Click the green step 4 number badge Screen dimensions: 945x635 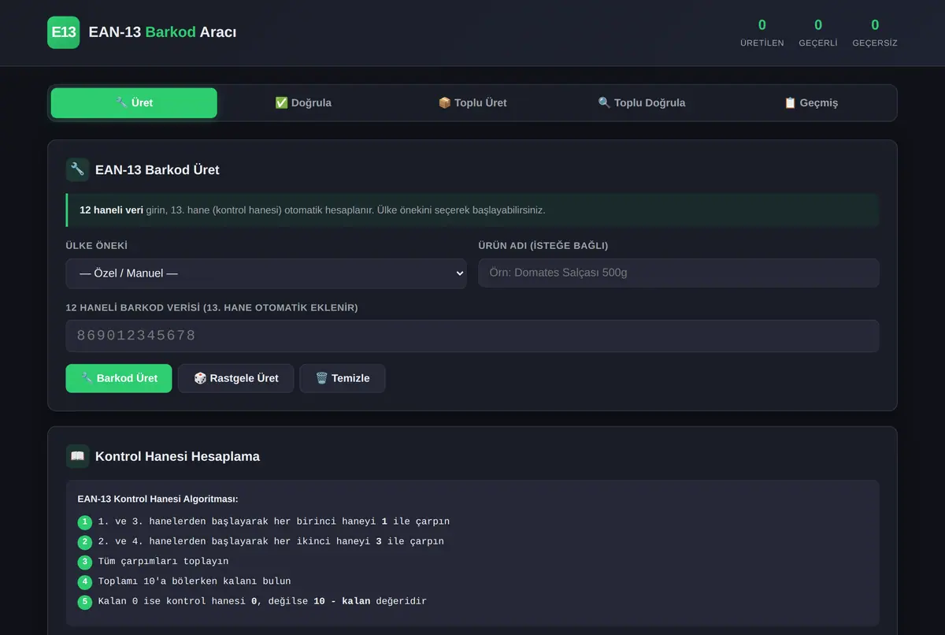[85, 582]
